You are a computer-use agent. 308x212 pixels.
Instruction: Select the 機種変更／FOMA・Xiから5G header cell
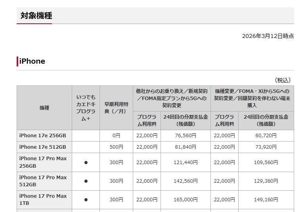[252, 98]
